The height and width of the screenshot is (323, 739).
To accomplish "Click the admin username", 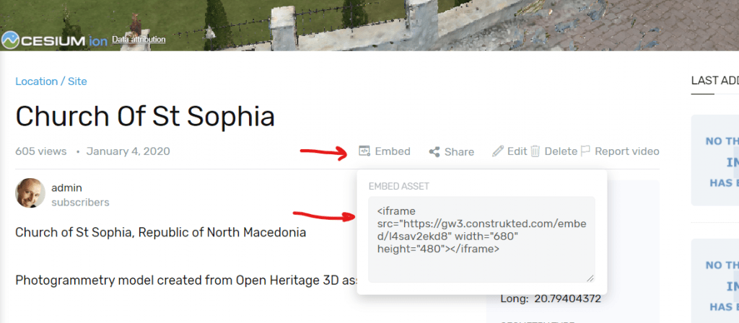I will point(67,187).
